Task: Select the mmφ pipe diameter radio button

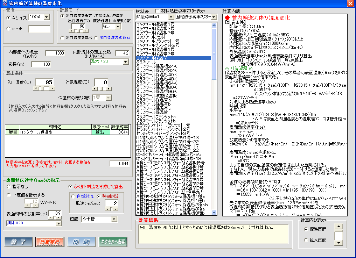Action: [9, 29]
